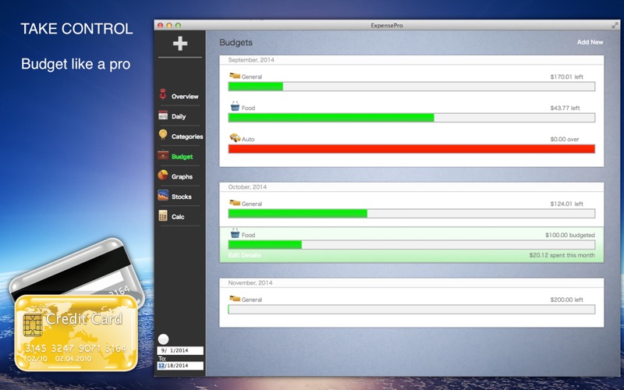This screenshot has width=624, height=390.
Task: Click Edit Details on October Food
Action: (244, 255)
